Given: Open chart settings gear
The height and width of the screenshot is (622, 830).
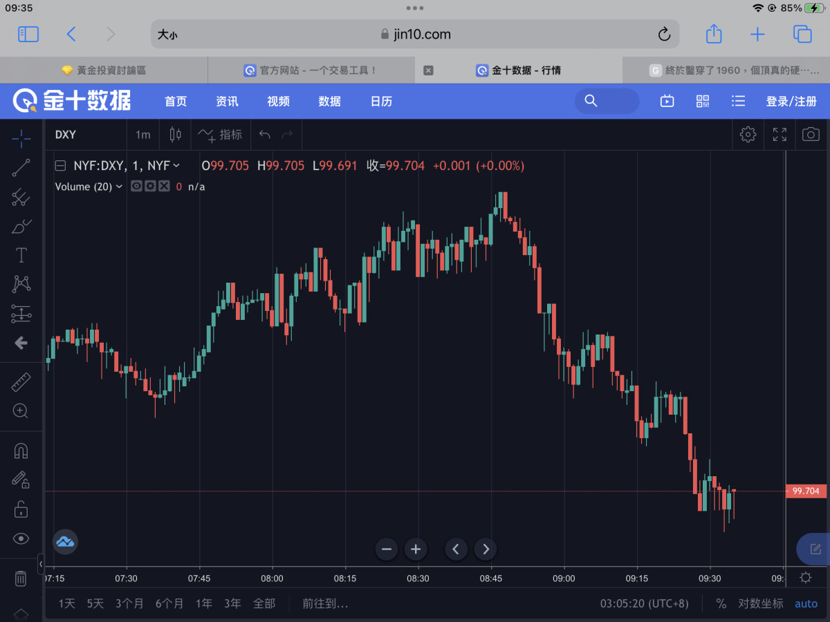Looking at the screenshot, I should [748, 135].
